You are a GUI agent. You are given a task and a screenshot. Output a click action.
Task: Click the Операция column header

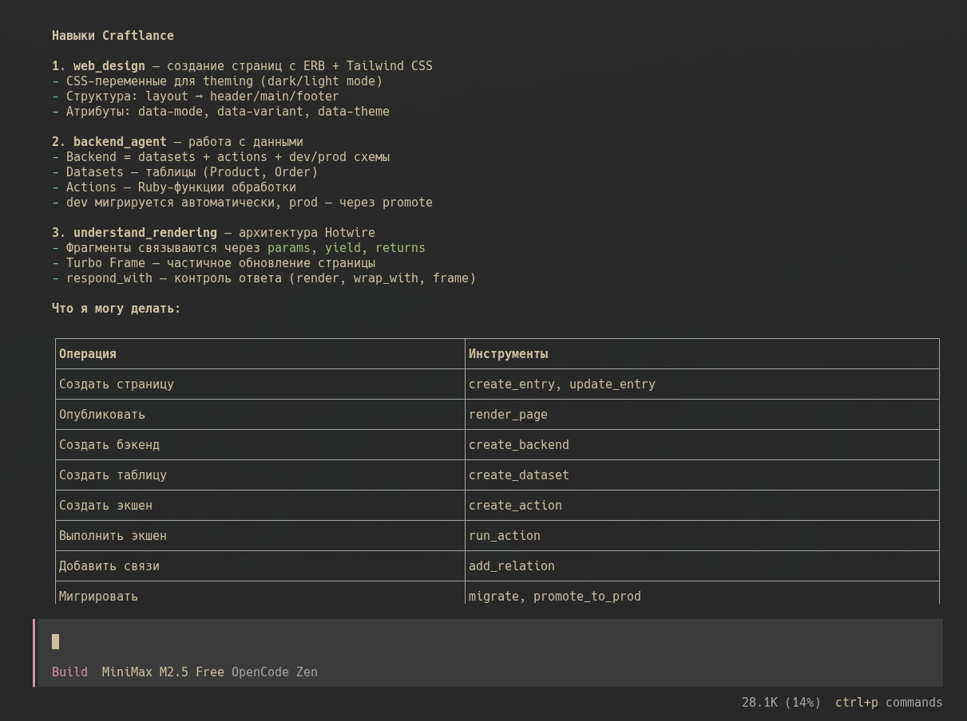coord(88,354)
